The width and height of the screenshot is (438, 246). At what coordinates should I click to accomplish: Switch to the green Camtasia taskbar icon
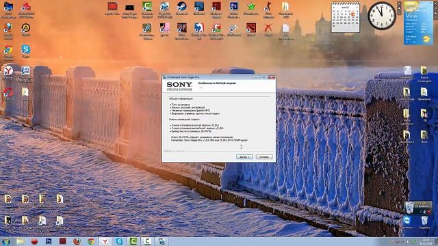[133, 241]
